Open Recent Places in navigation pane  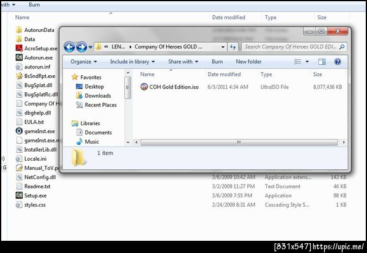click(97, 105)
